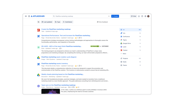The height and width of the screenshot is (108, 174).
Task: Toggle the sidebar panel icon
Action: (26, 16)
